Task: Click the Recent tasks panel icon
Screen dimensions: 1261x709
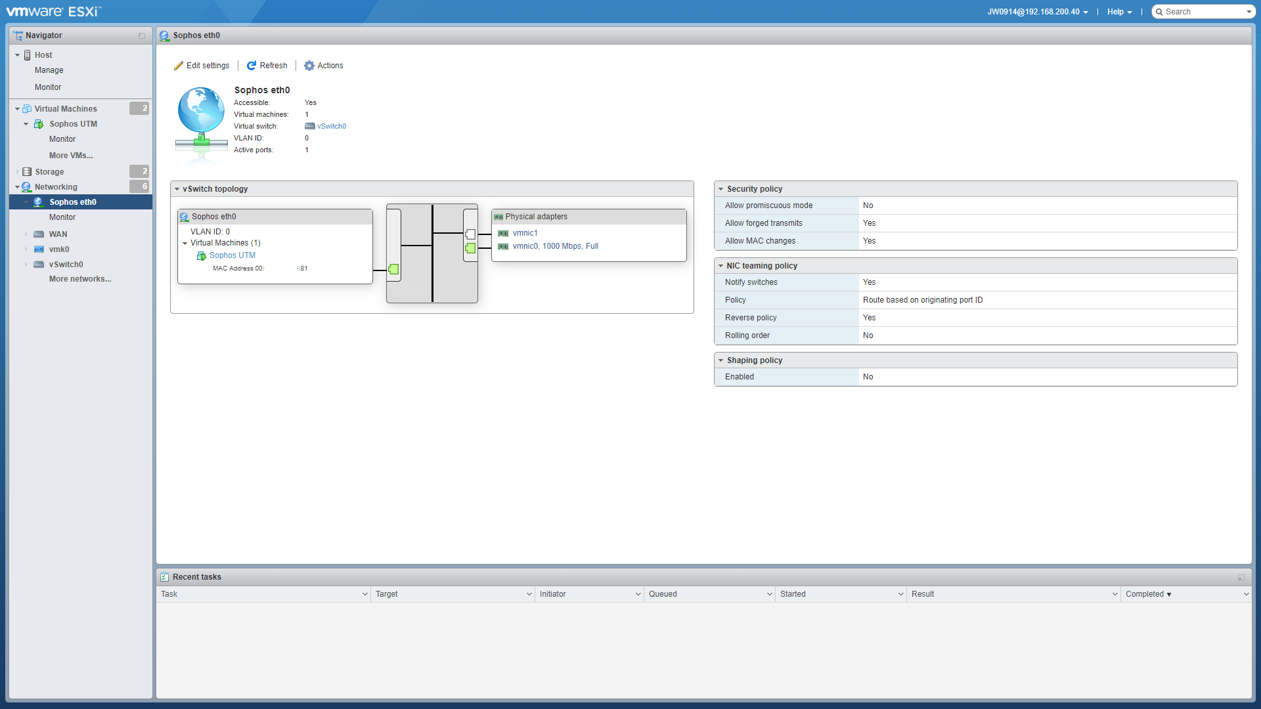Action: click(164, 577)
